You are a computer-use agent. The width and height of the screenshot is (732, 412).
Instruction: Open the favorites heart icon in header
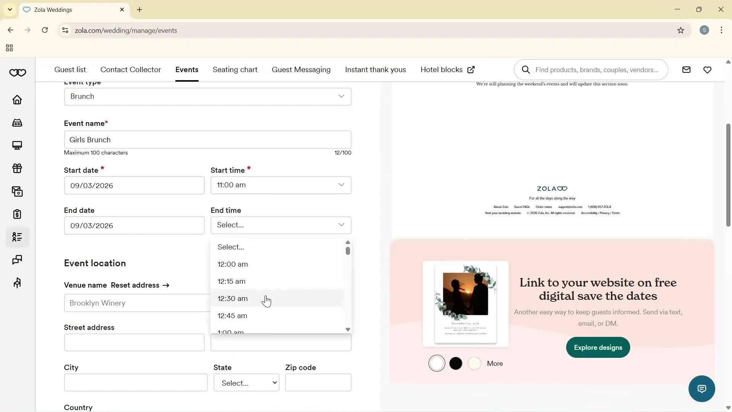pos(708,69)
